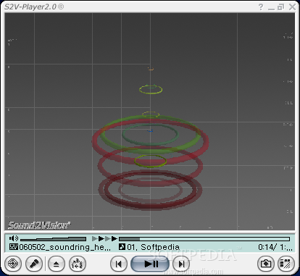This screenshot has width=300, height=276.
Task: Click the speaker volume icon
Action: 14,238
